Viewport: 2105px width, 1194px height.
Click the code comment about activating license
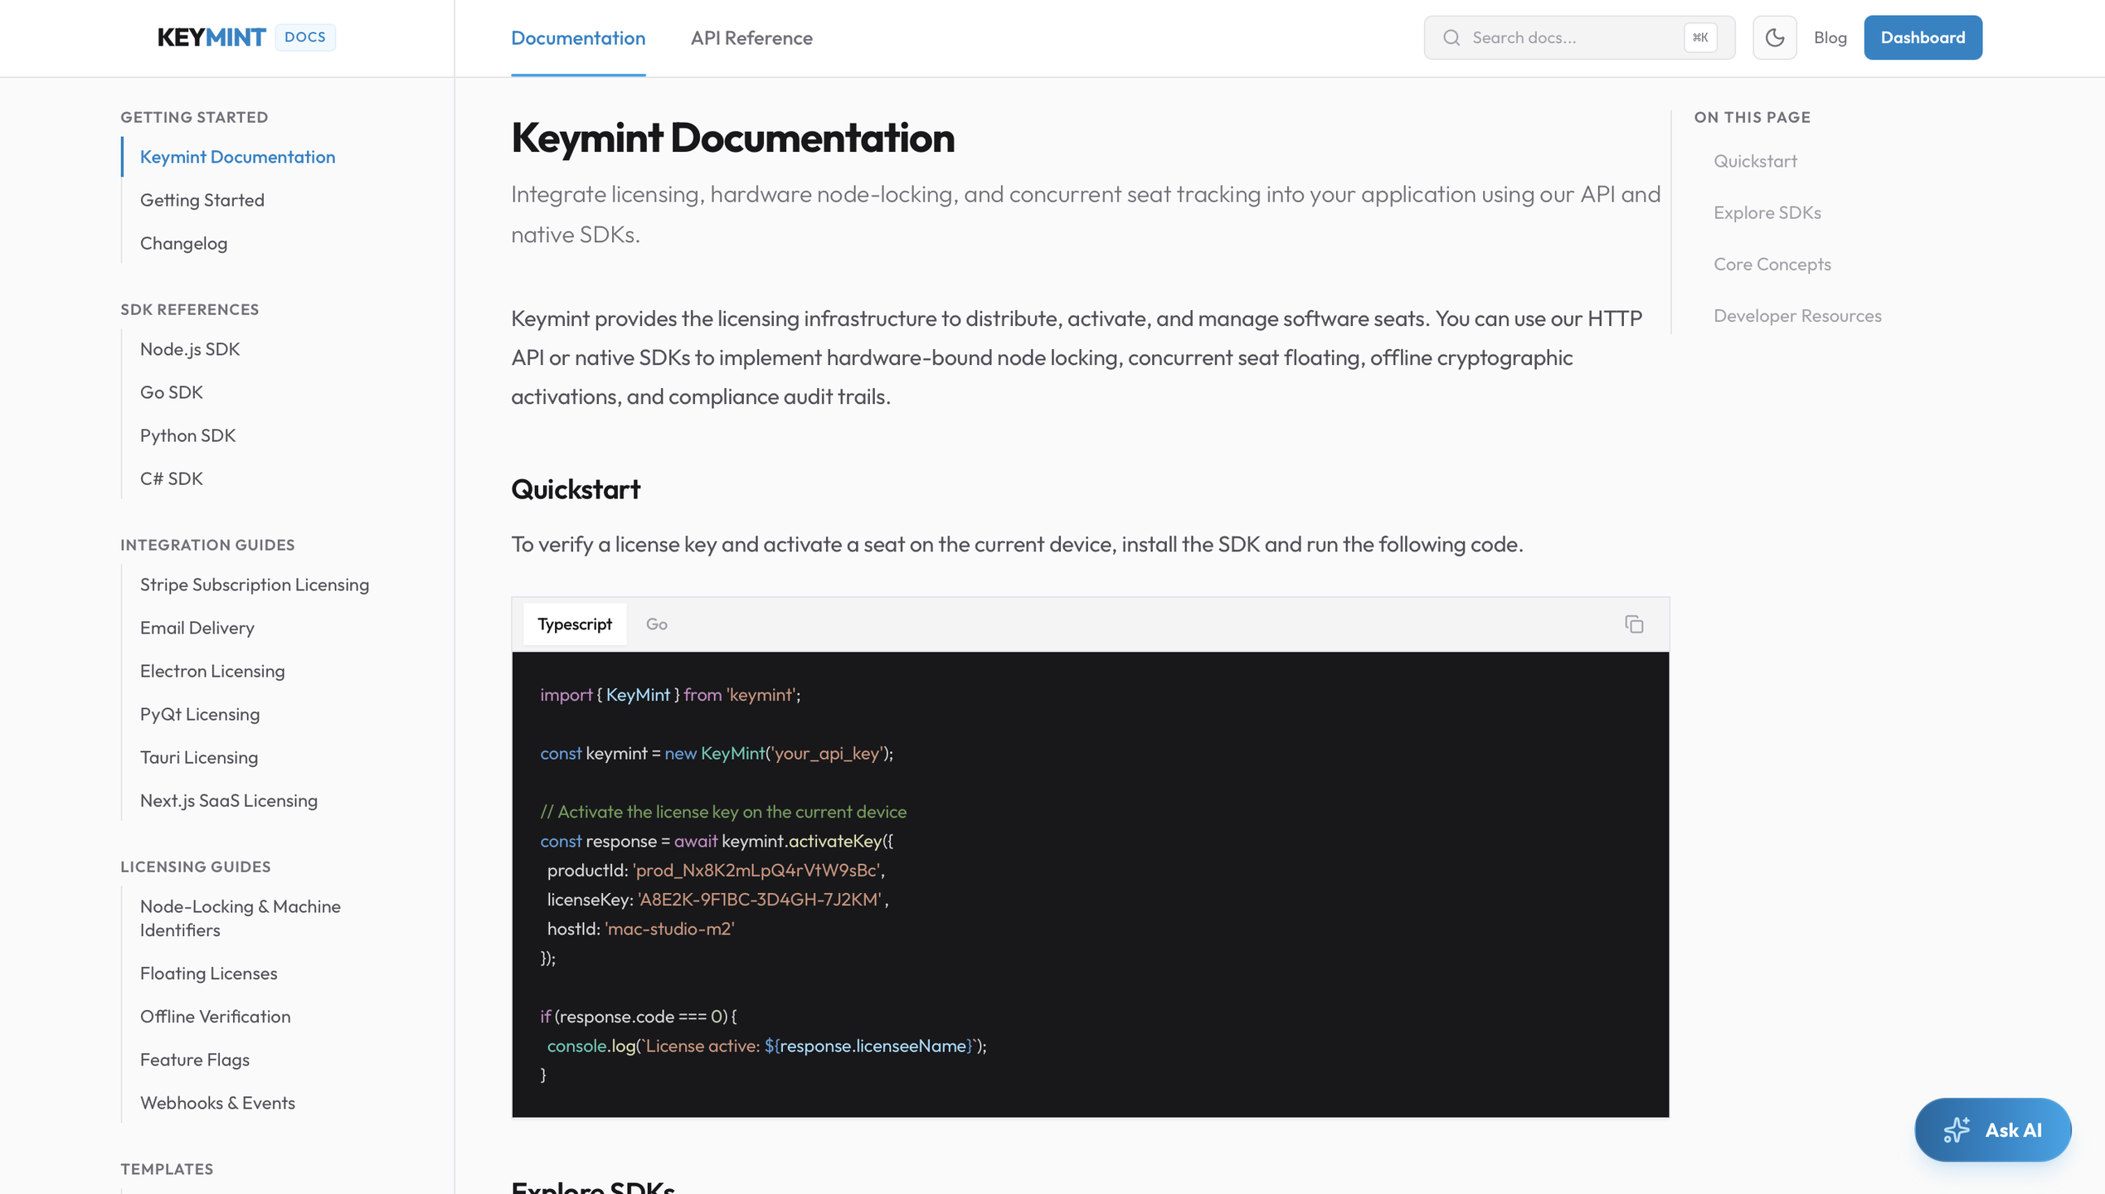pos(723,812)
